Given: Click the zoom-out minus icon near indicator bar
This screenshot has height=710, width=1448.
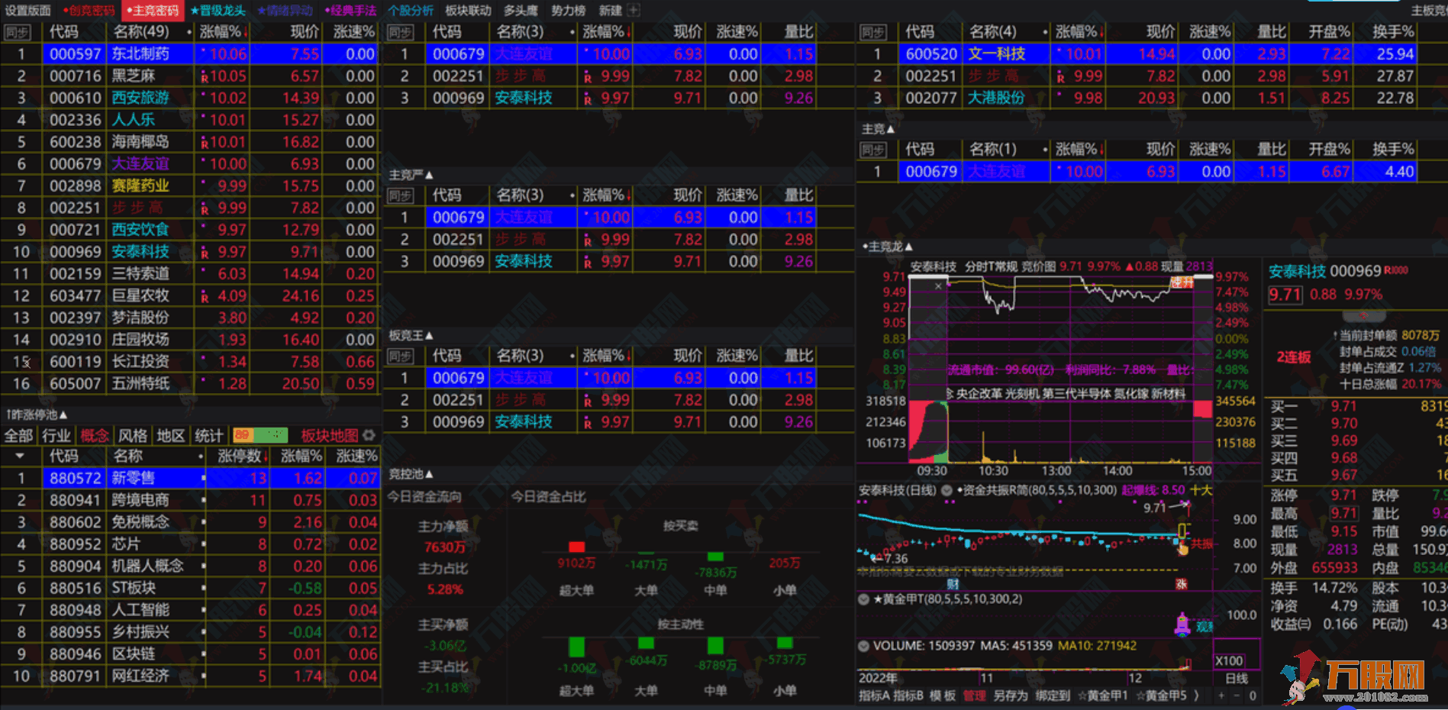Looking at the screenshot, I should 1238,696.
